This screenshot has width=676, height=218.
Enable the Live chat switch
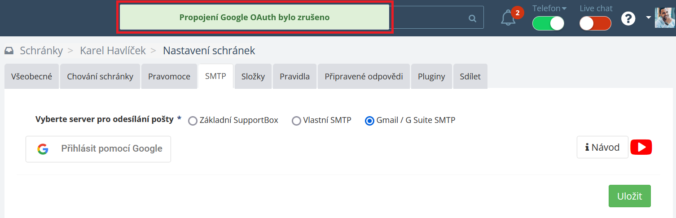pyautogui.click(x=595, y=23)
